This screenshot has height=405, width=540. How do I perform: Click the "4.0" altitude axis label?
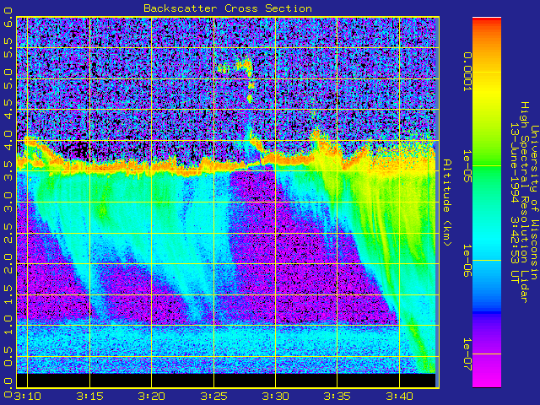pyautogui.click(x=8, y=140)
